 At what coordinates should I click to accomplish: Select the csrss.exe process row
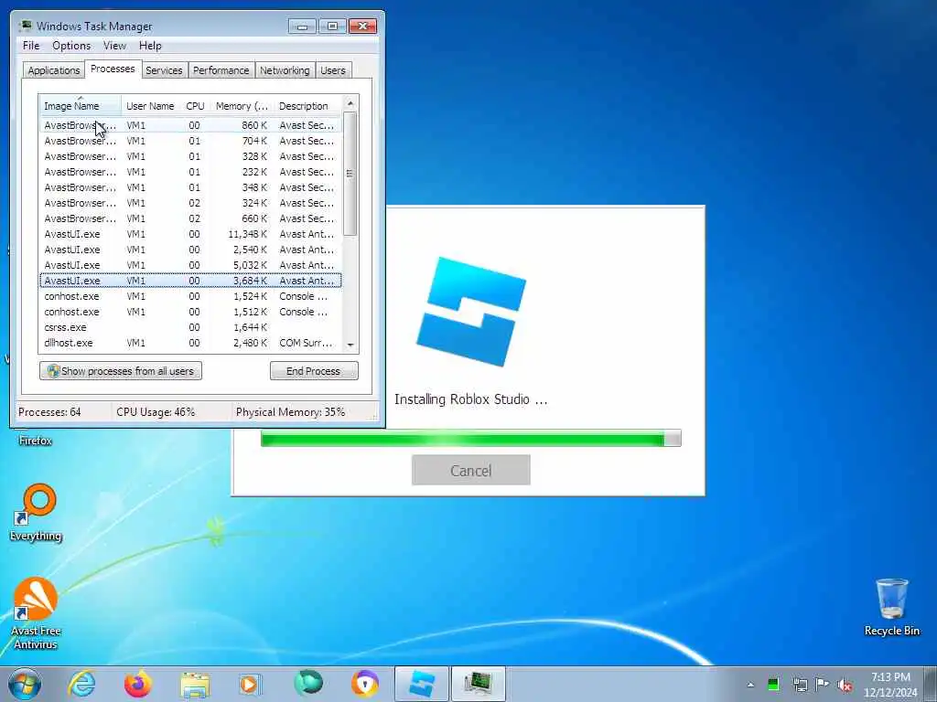click(190, 327)
